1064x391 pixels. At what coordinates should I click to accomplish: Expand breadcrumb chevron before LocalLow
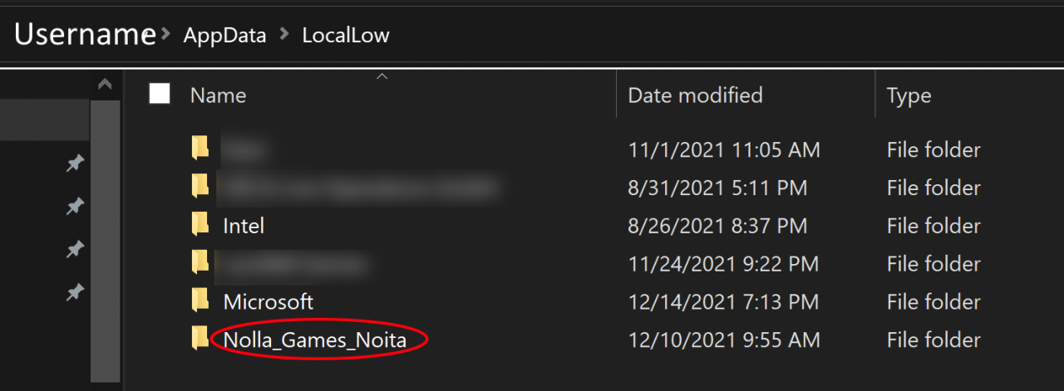pos(285,36)
